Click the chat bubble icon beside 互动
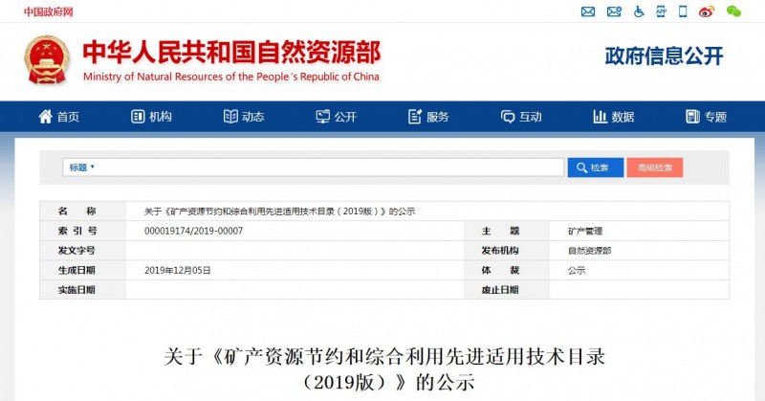The height and width of the screenshot is (401, 765). pos(508,116)
